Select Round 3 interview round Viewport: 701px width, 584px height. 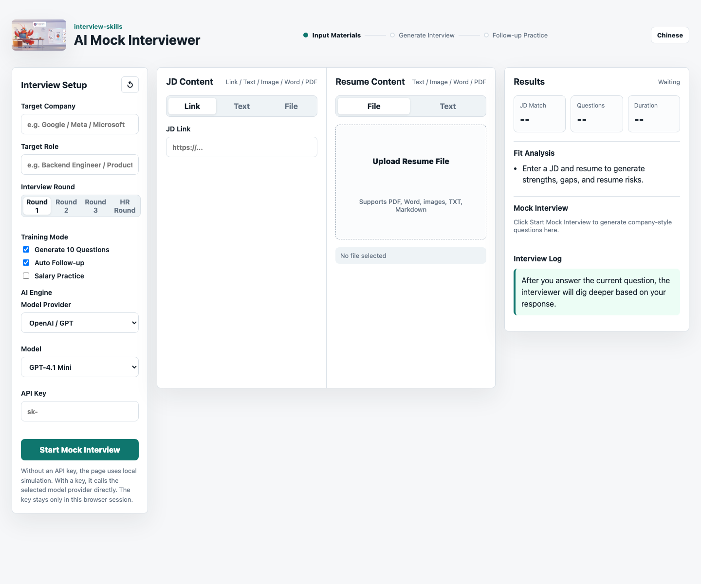95,206
